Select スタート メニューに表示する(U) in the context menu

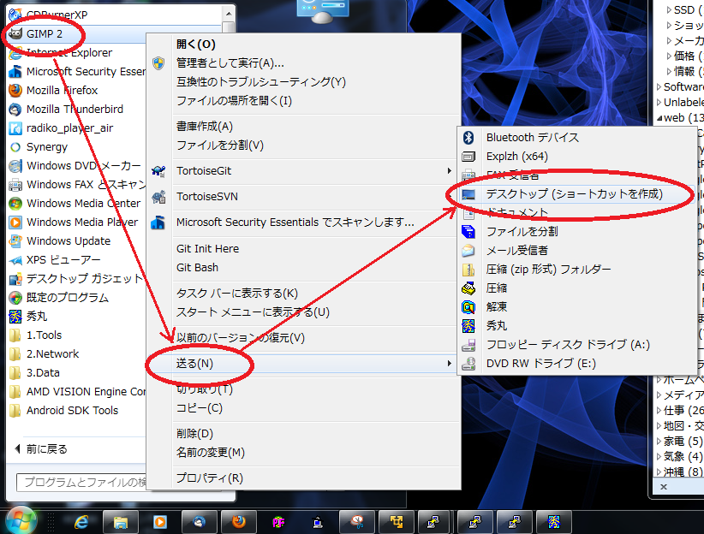tap(303, 312)
